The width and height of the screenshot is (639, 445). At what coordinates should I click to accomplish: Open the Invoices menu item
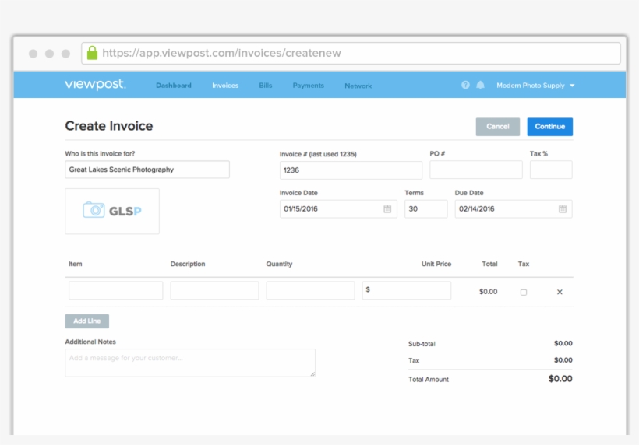(225, 86)
